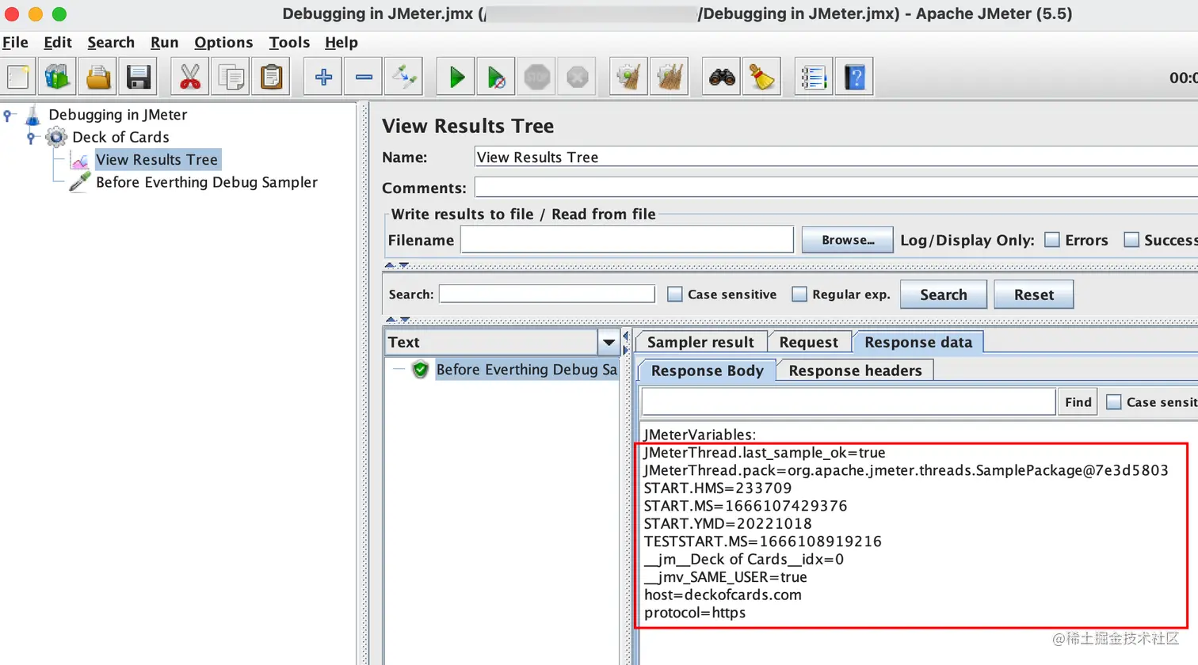Click the binoculars Search toolbar icon
This screenshot has width=1198, height=665.
point(722,77)
